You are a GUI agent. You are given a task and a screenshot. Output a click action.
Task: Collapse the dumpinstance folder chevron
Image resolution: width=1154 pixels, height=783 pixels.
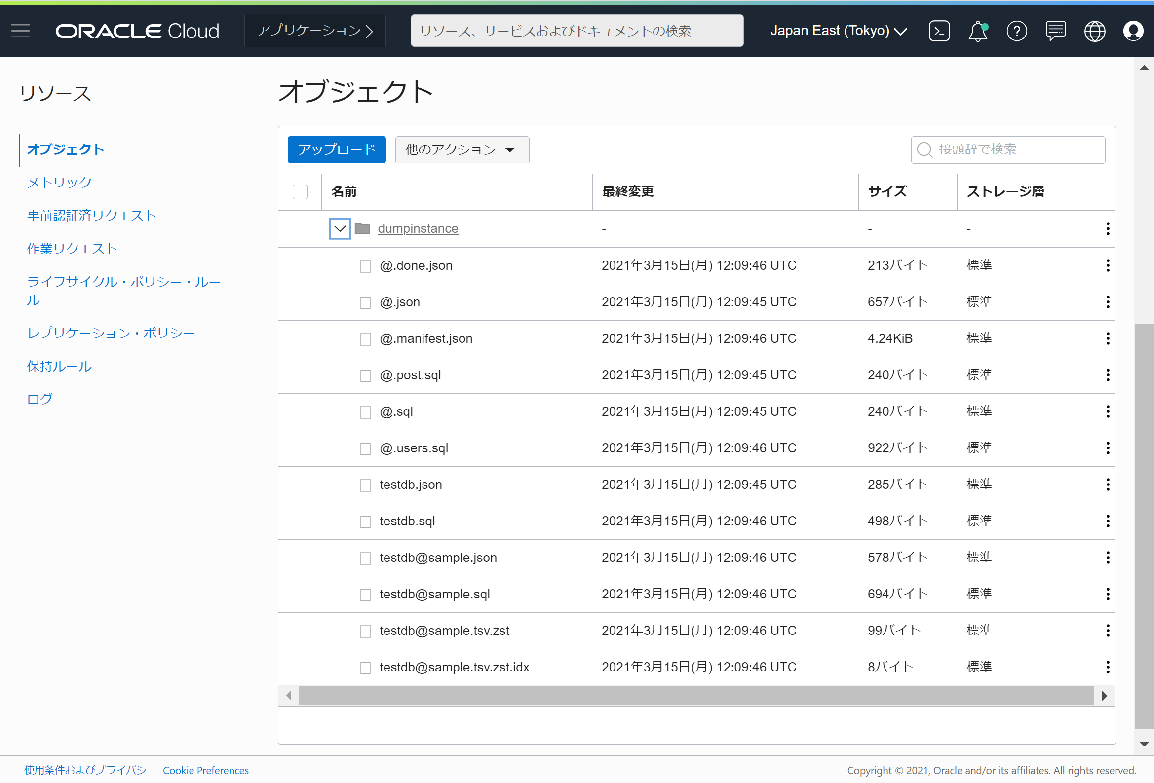pos(340,229)
